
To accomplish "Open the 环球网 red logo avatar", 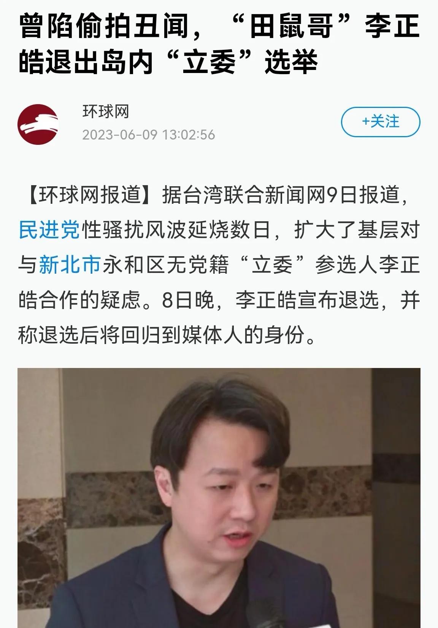I will point(38,124).
